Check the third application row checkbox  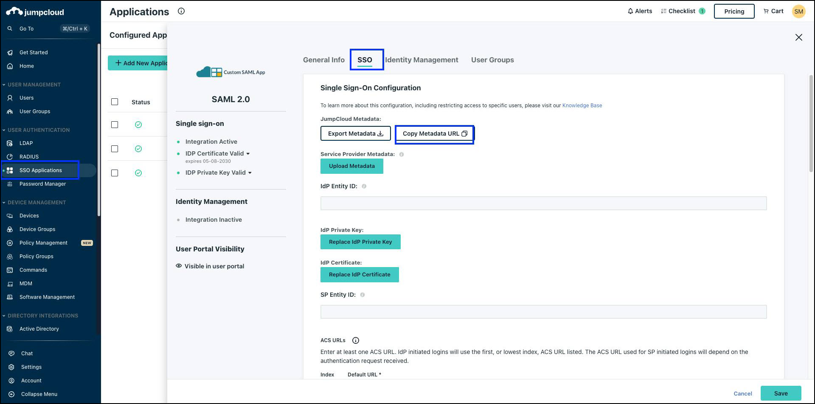(115, 173)
